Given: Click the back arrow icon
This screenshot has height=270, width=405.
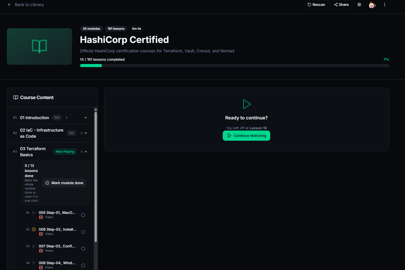Looking at the screenshot, I should (x=9, y=5).
